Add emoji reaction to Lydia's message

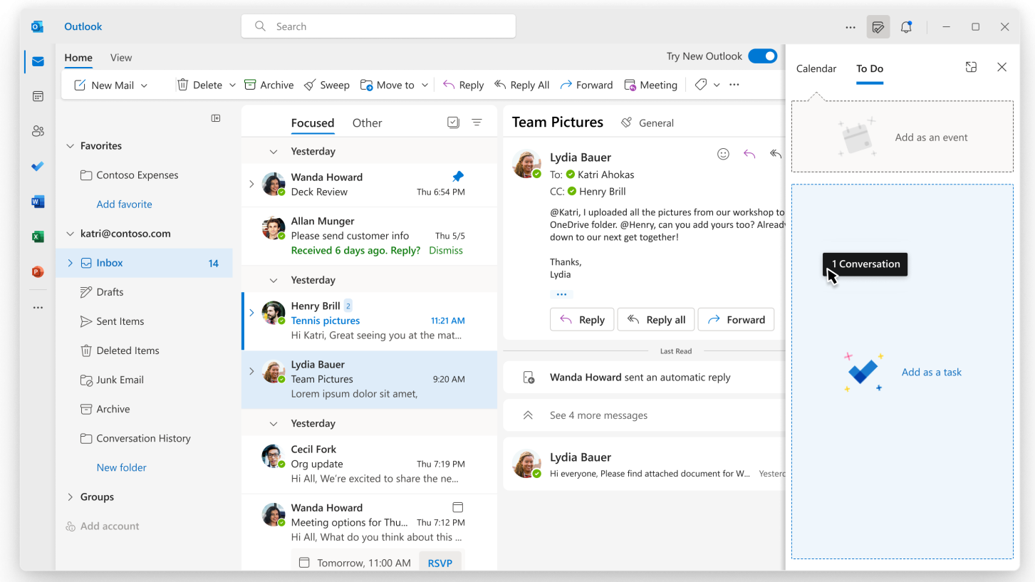pos(723,154)
